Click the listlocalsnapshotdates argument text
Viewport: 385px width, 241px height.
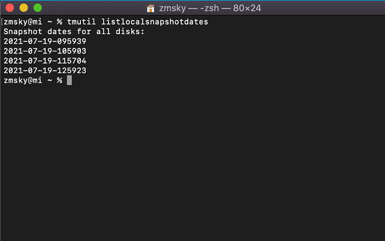point(154,22)
